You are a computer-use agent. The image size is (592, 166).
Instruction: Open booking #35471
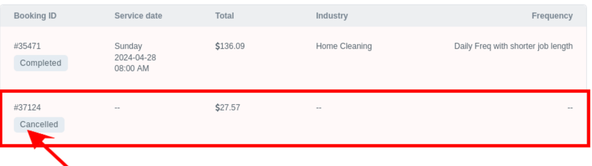click(x=27, y=46)
